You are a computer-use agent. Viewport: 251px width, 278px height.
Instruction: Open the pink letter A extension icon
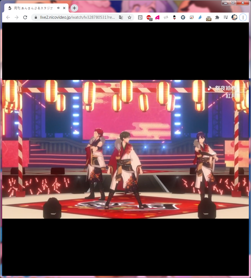point(157,17)
